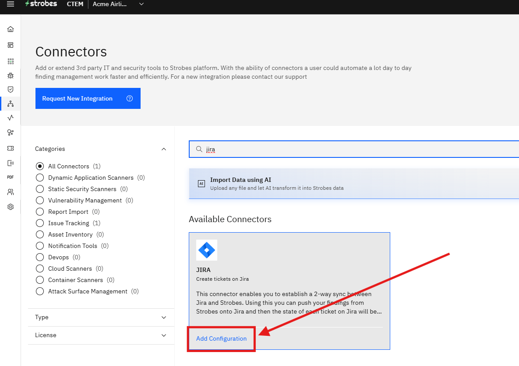Open the Acme Airli... organization dropdown

tap(118, 4)
